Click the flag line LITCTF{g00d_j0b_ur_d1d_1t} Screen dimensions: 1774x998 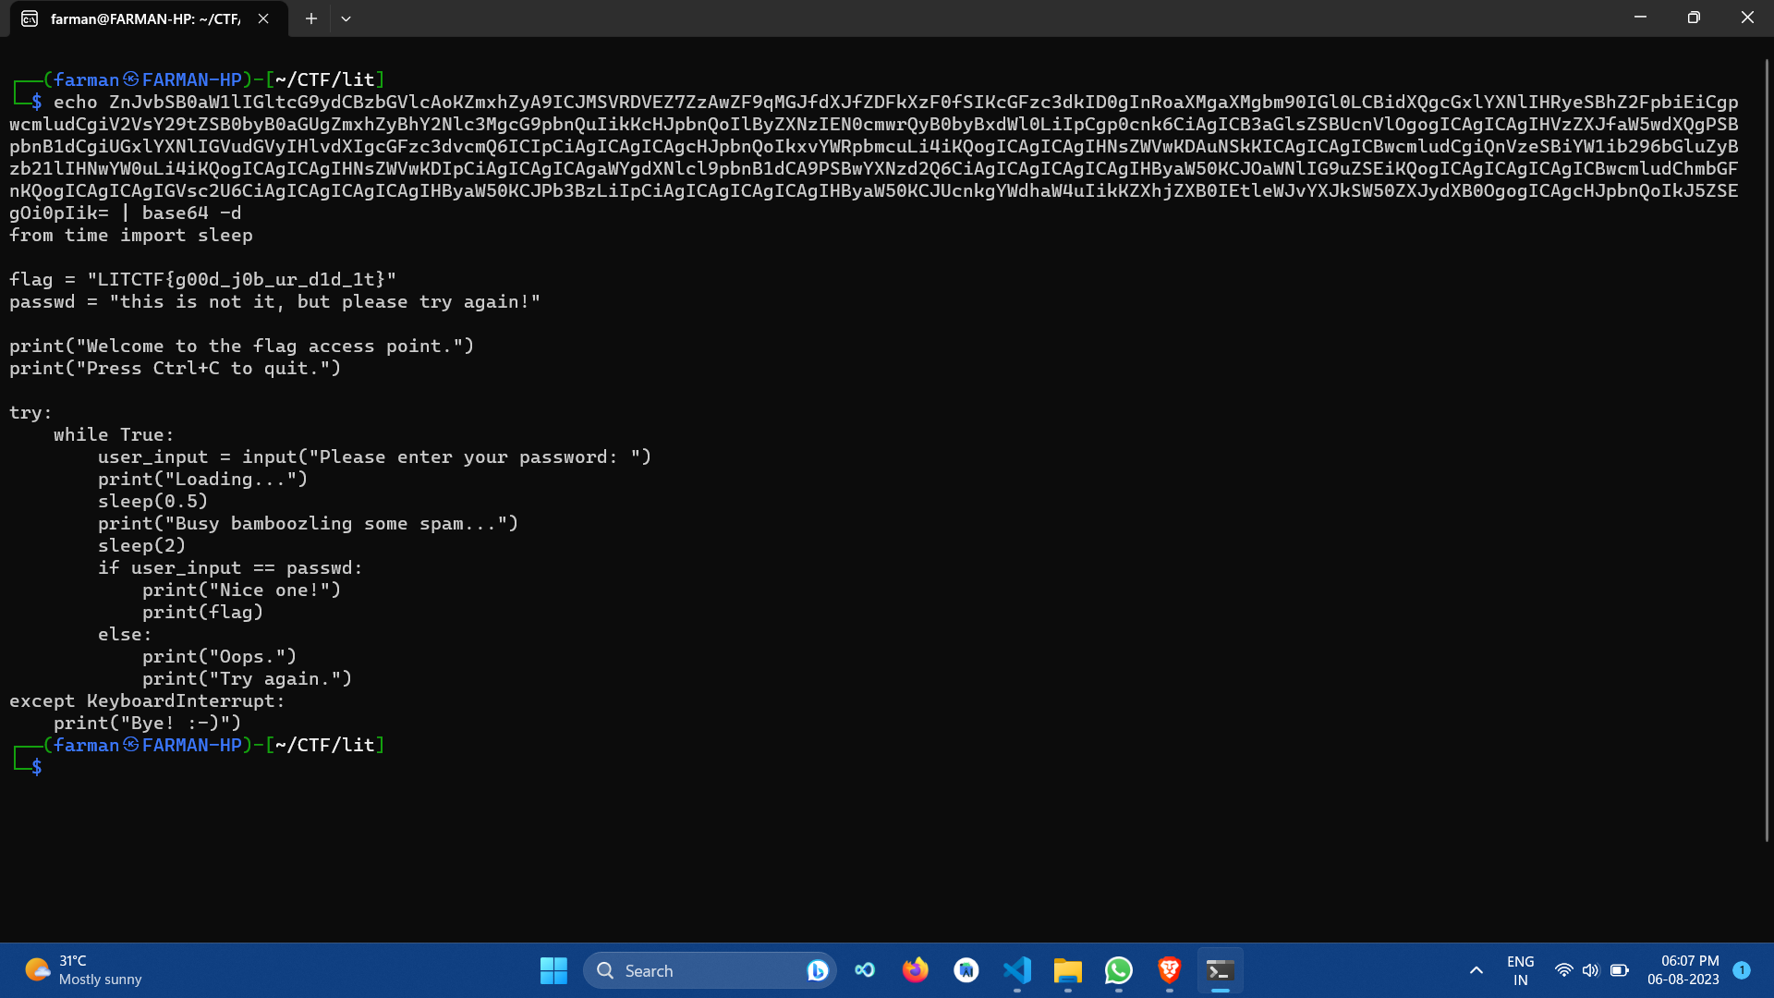click(x=203, y=279)
